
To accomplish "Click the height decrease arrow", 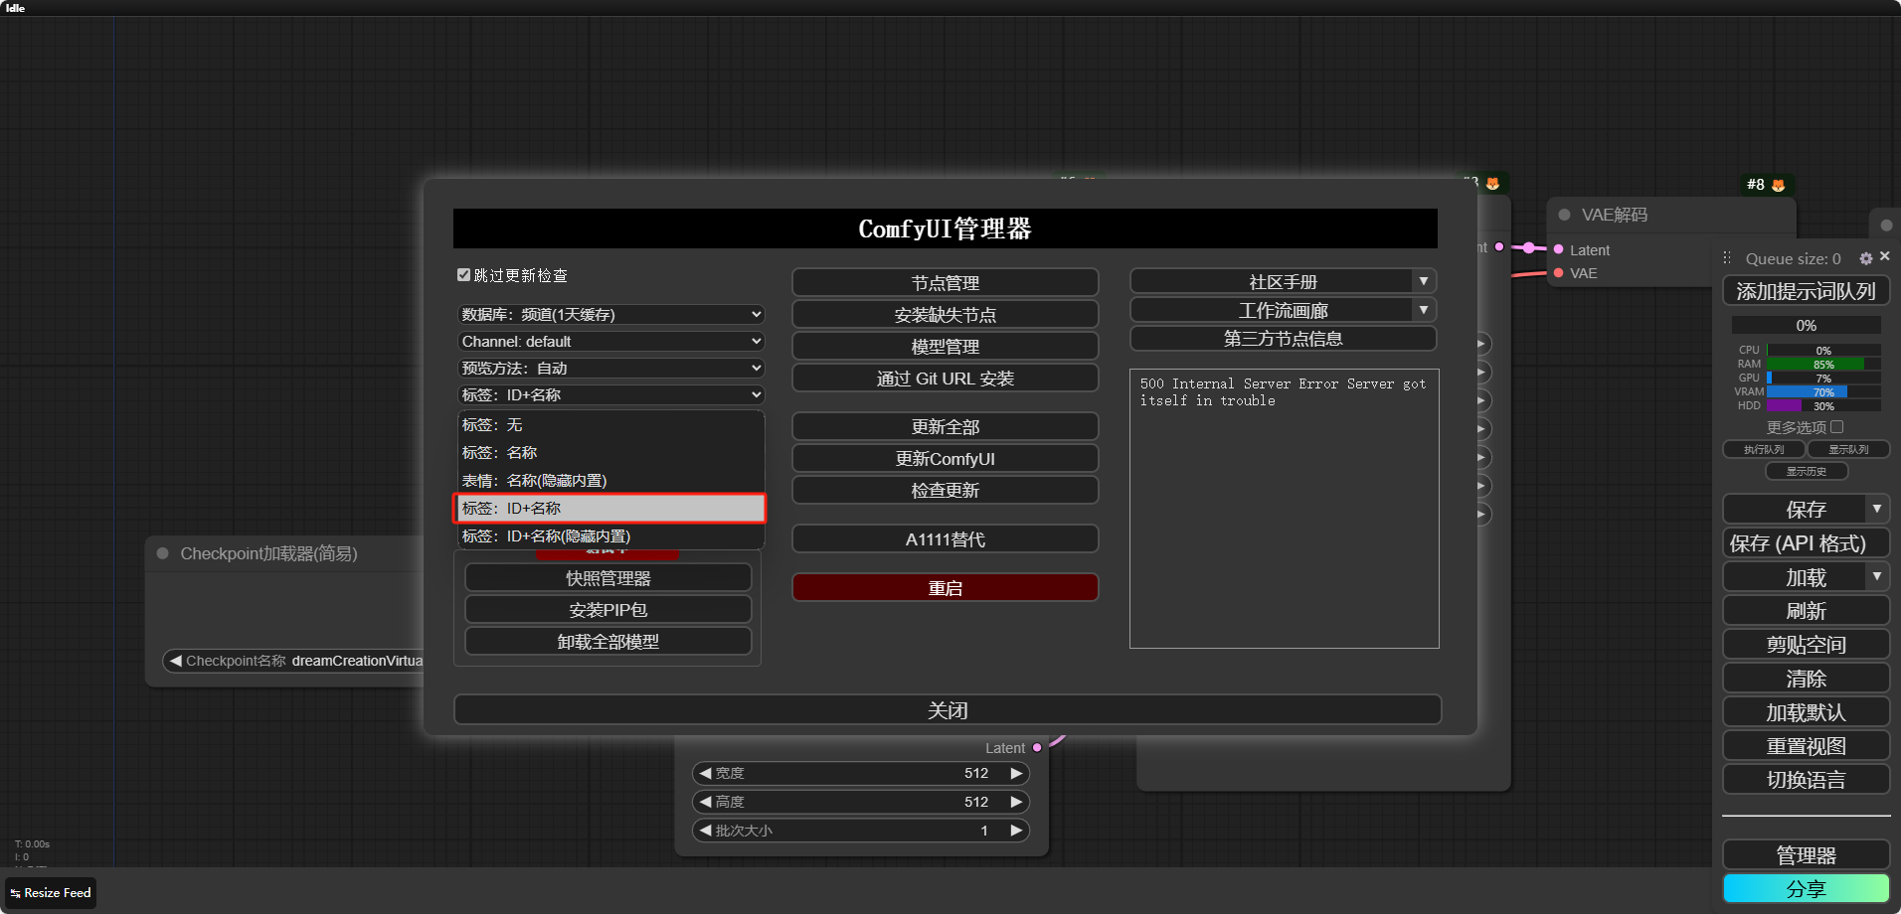I will 705,802.
